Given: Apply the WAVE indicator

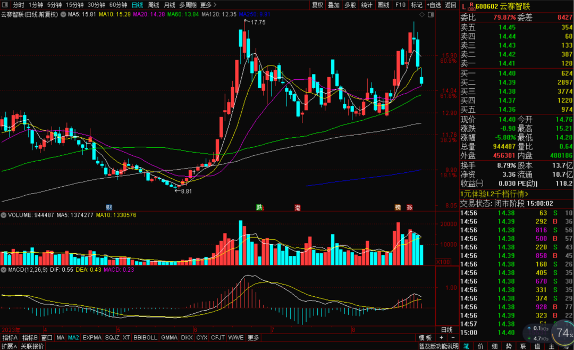Looking at the screenshot, I should coord(236,338).
